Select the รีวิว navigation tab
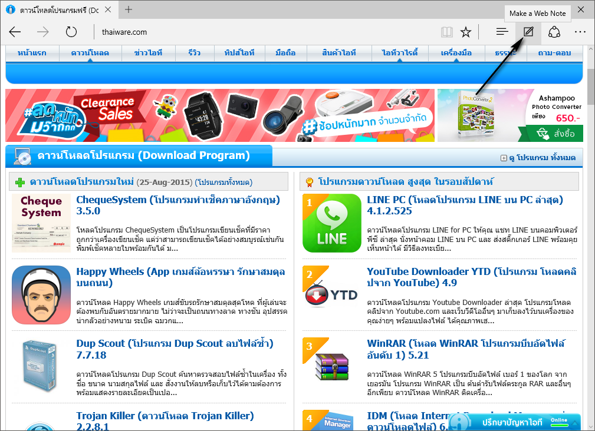Viewport: 595px width, 431px height. click(194, 53)
